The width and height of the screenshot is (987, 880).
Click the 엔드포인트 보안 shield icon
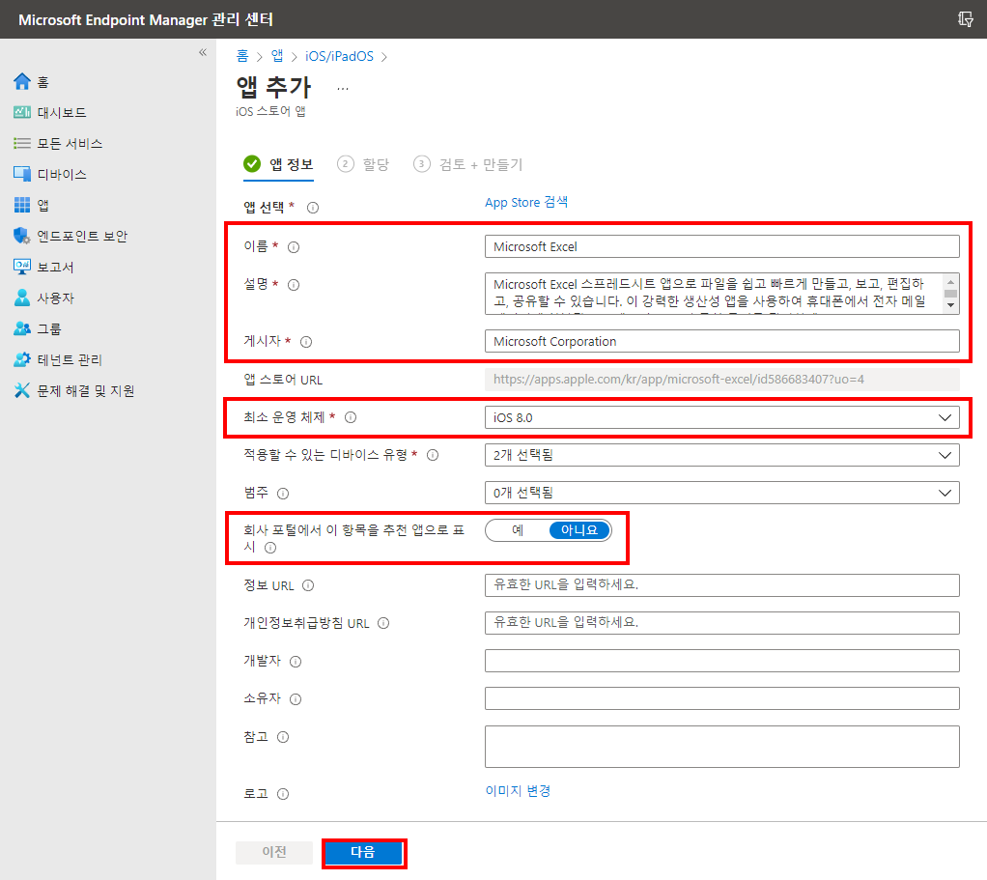tap(22, 236)
